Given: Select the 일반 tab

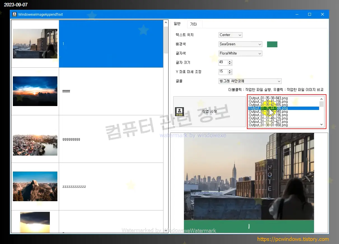Looking at the screenshot, I should (177, 24).
